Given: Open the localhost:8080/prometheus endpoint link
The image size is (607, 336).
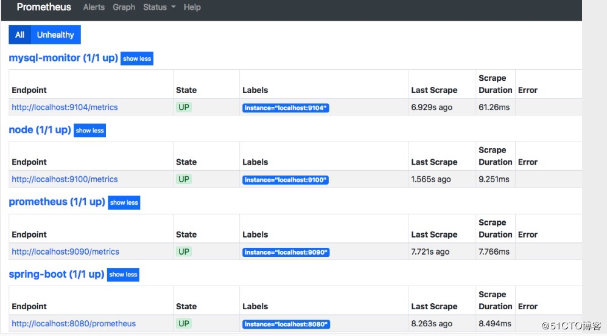Looking at the screenshot, I should [74, 324].
